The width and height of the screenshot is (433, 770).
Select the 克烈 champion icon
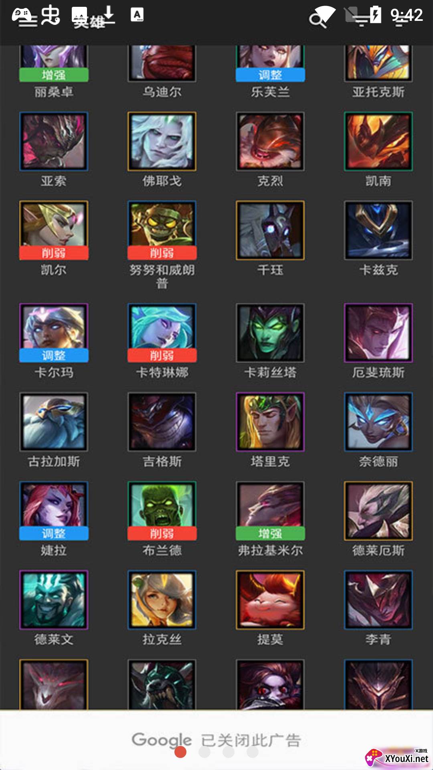click(270, 142)
